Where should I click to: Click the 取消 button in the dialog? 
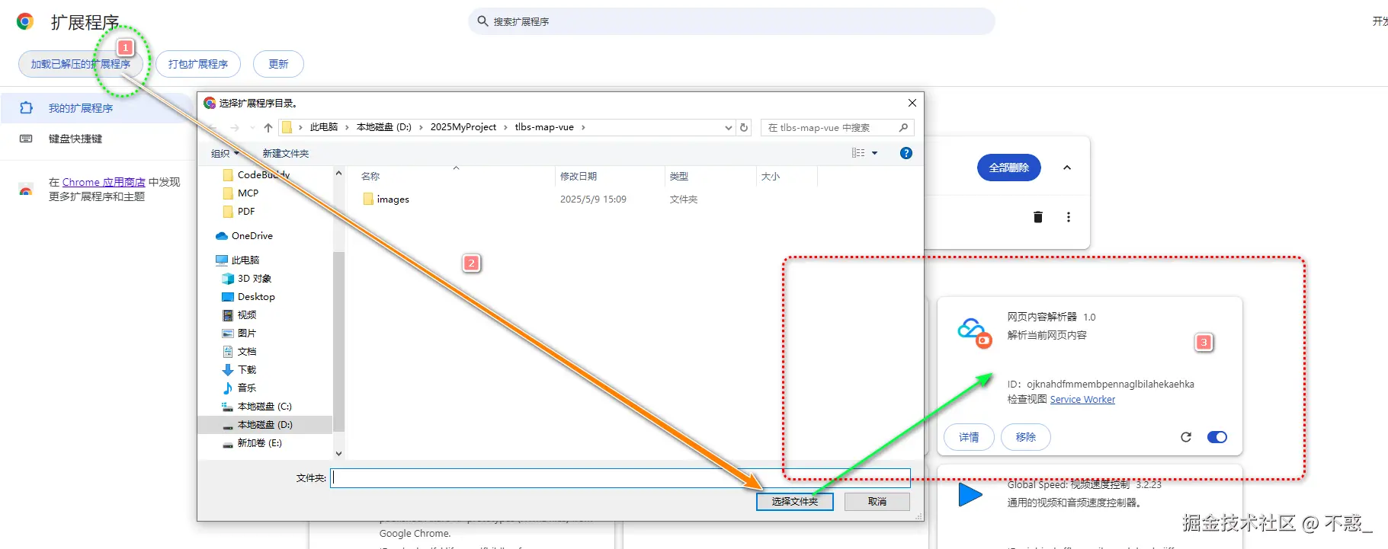click(877, 501)
